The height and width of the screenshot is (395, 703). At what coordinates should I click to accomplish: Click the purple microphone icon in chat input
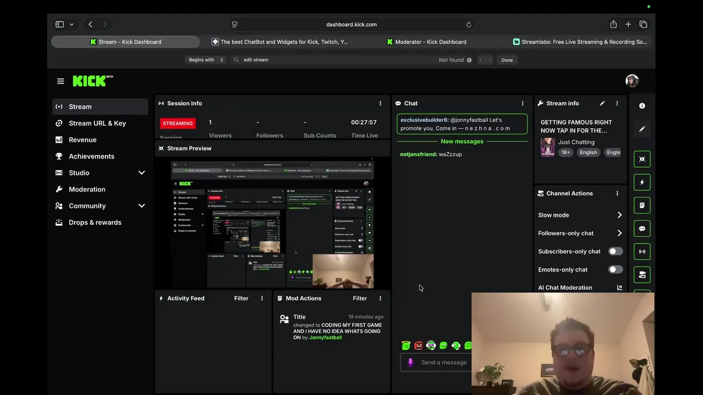(410, 362)
